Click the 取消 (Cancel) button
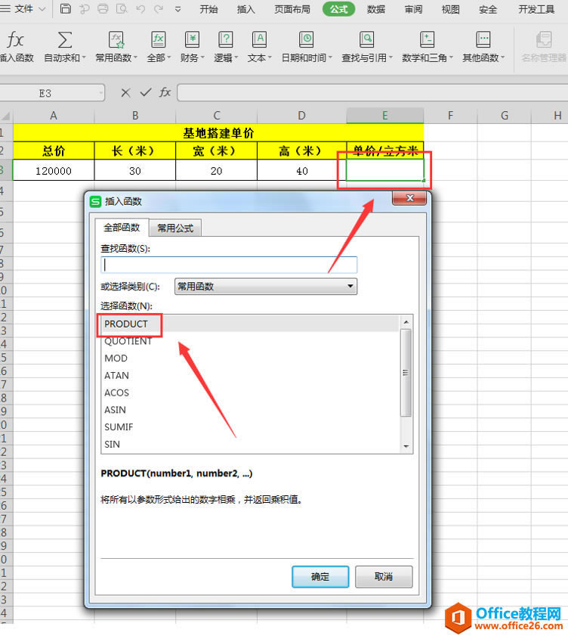 384,577
